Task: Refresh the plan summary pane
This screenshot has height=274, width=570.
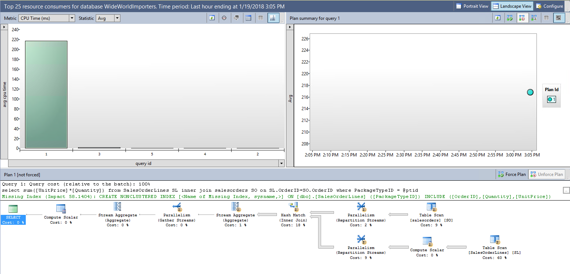Action: [x=497, y=18]
